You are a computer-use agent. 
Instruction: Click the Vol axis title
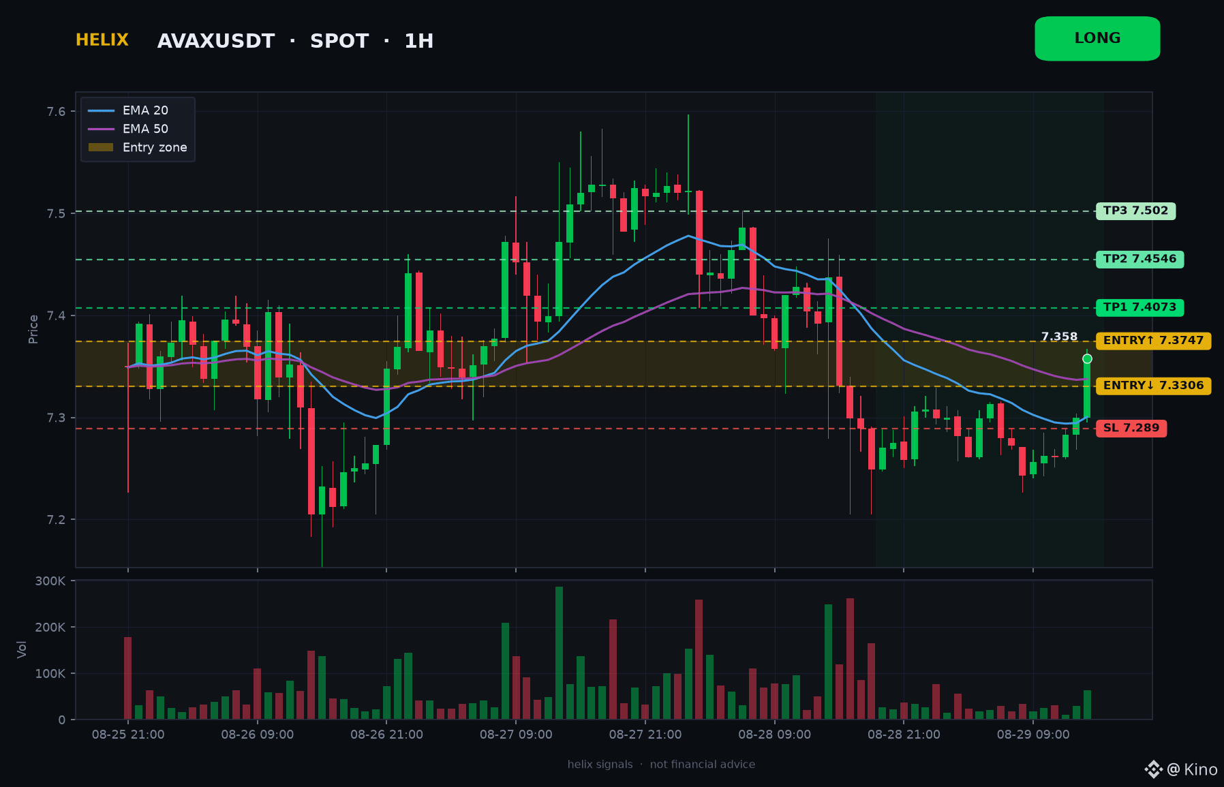22,649
